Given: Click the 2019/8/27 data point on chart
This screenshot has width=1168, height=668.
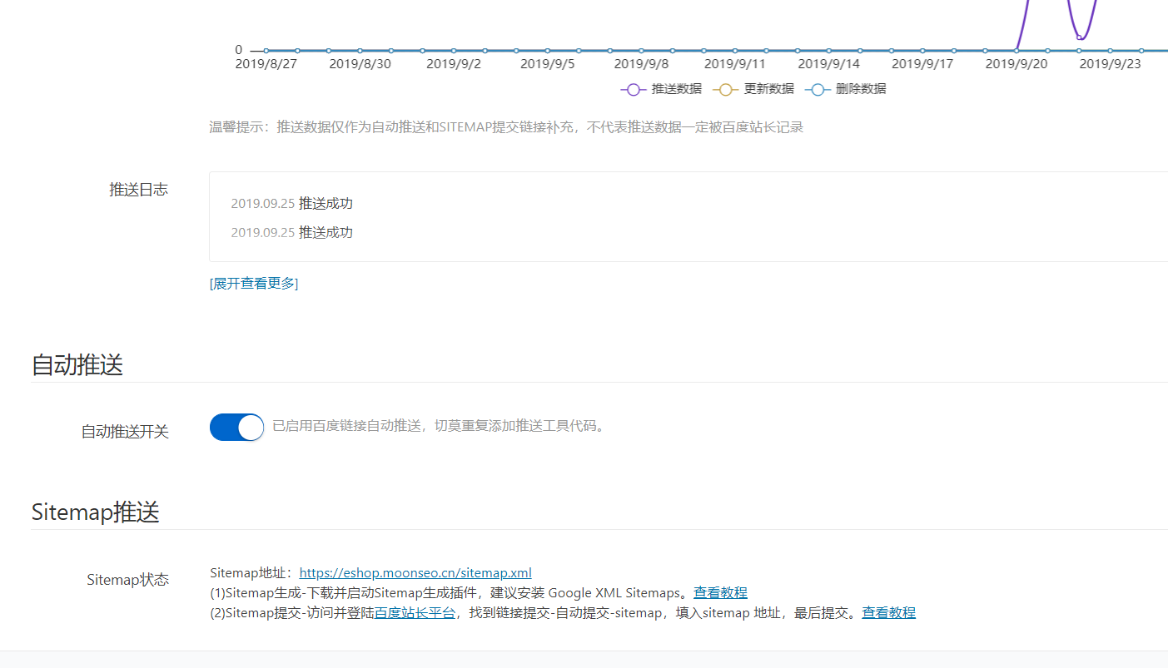Looking at the screenshot, I should pyautogui.click(x=266, y=51).
